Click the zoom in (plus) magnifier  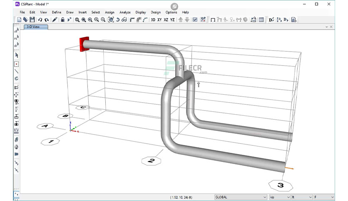[96, 20]
